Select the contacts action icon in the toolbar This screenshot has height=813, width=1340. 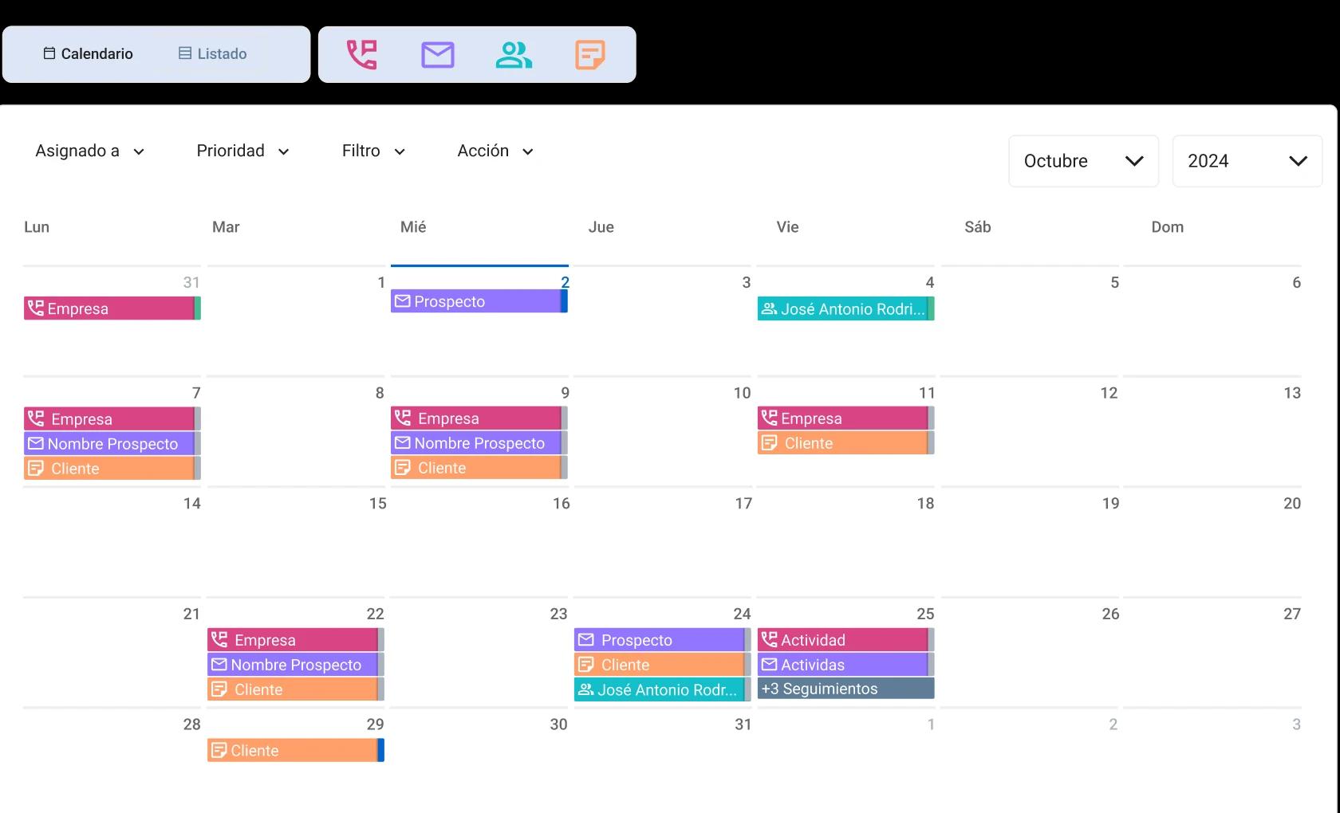tap(514, 53)
